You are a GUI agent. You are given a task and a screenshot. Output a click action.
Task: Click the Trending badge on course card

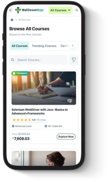[20, 73]
